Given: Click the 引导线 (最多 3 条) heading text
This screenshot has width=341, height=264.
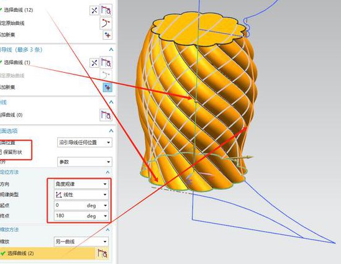Looking at the screenshot, I should click(21, 50).
